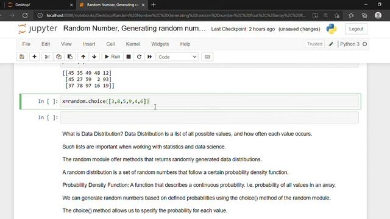The image size is (390, 219).
Task: Click the site information icon
Action: point(40,15)
